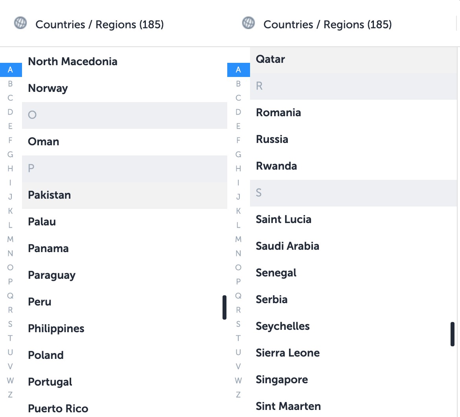Click the left Countries / Regions (185) header
Screen dimensions: 460x417
pyautogui.click(x=99, y=24)
